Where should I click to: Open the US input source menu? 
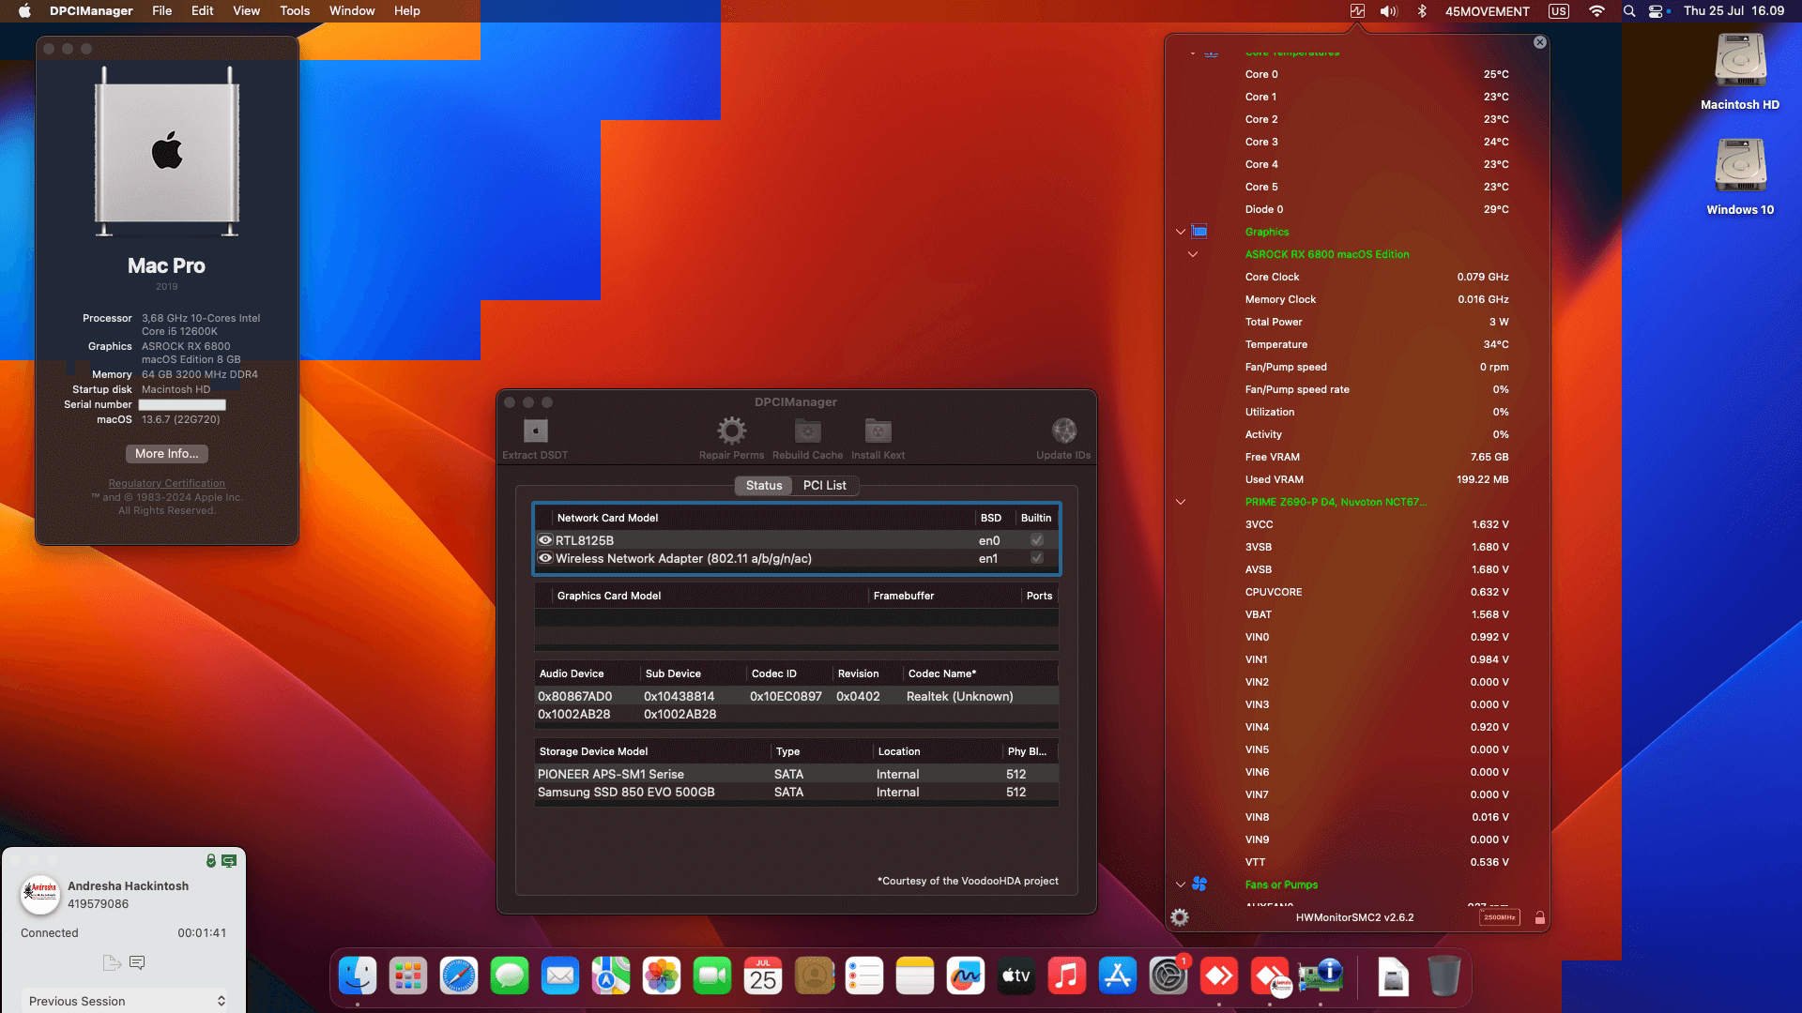point(1559,11)
